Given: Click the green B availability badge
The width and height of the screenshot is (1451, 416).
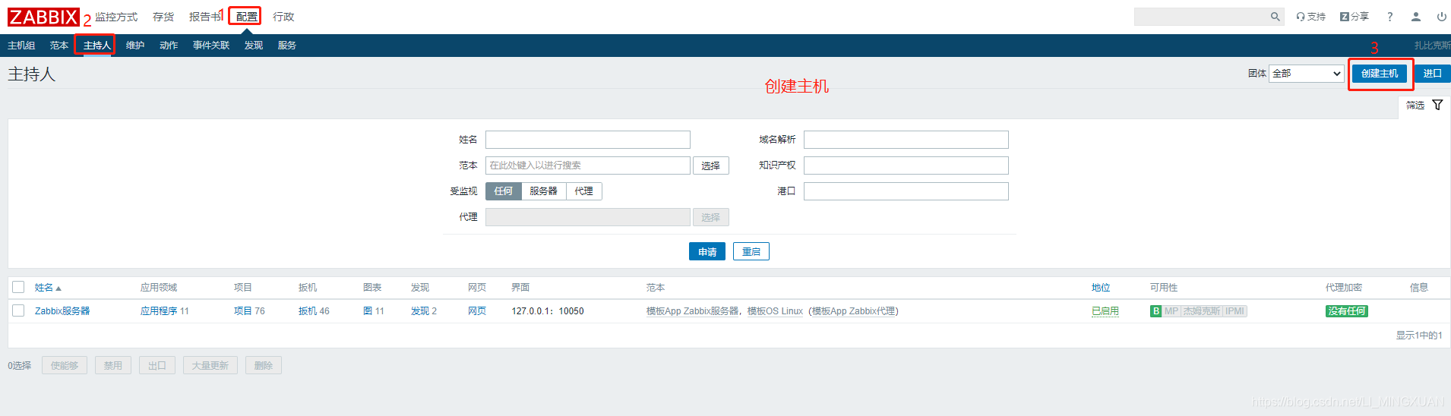Looking at the screenshot, I should click(1155, 311).
